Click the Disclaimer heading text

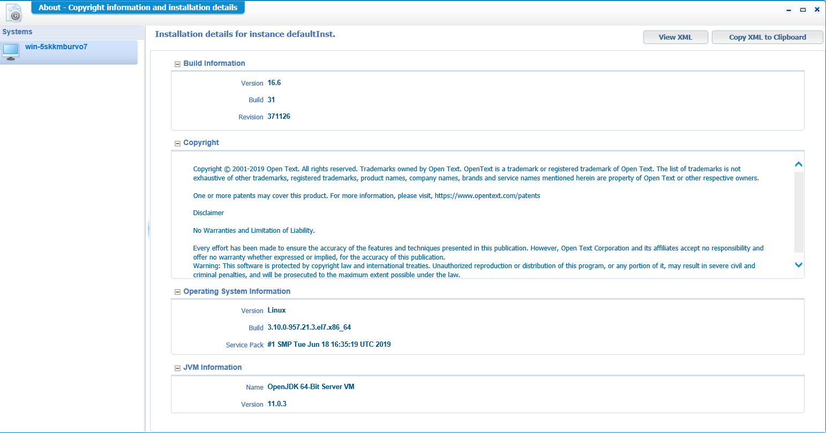tap(208, 213)
